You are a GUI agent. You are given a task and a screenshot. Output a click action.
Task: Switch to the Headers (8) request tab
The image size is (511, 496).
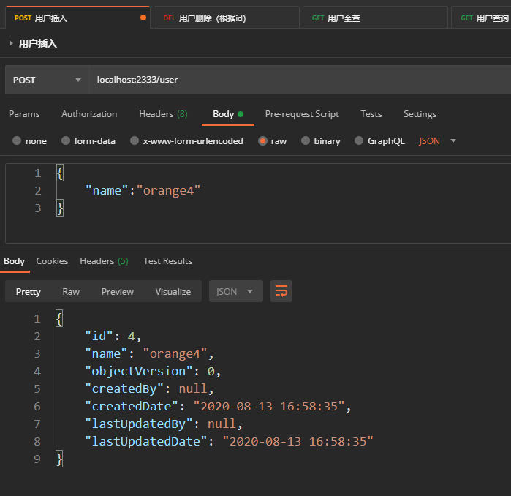pyautogui.click(x=163, y=114)
